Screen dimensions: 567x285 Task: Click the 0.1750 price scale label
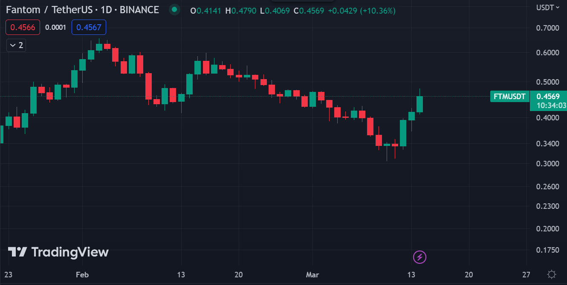pyautogui.click(x=547, y=250)
